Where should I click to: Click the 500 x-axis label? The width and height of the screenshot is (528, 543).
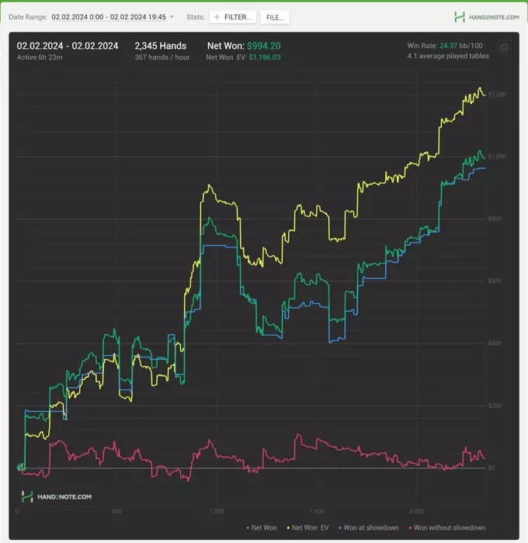116,511
